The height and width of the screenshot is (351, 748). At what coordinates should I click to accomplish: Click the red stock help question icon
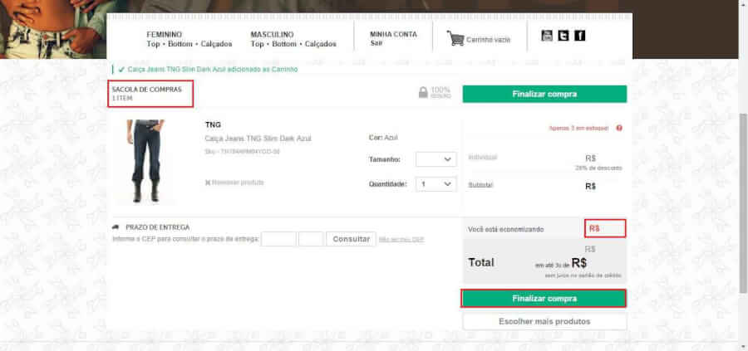[x=619, y=128]
